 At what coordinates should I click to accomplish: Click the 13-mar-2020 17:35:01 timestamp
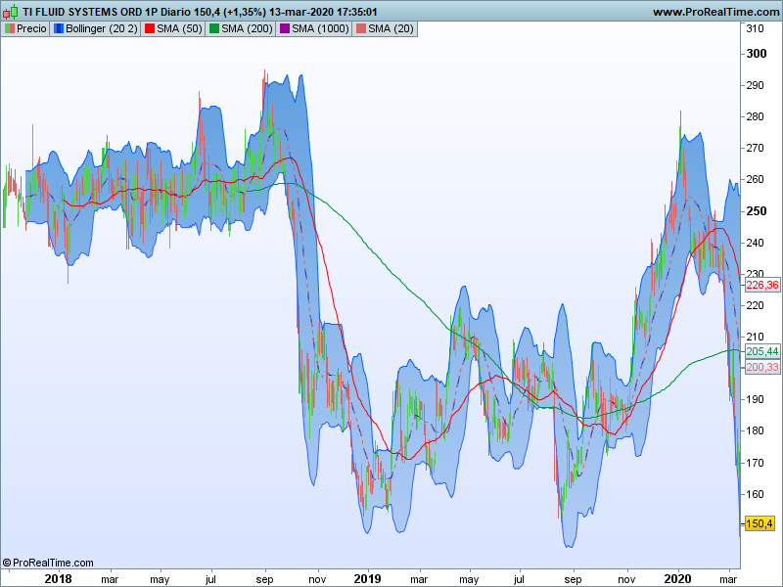pos(323,12)
